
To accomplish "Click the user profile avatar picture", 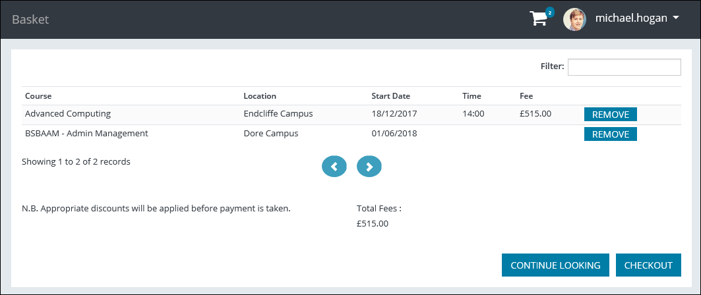I will 574,19.
